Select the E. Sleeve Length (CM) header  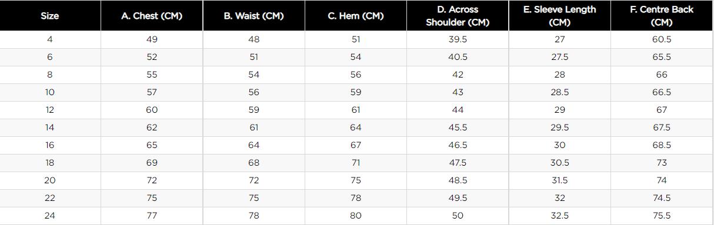[x=559, y=16]
